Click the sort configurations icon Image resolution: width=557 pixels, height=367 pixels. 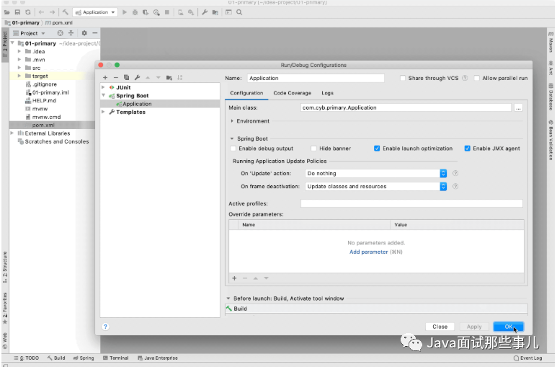(179, 78)
